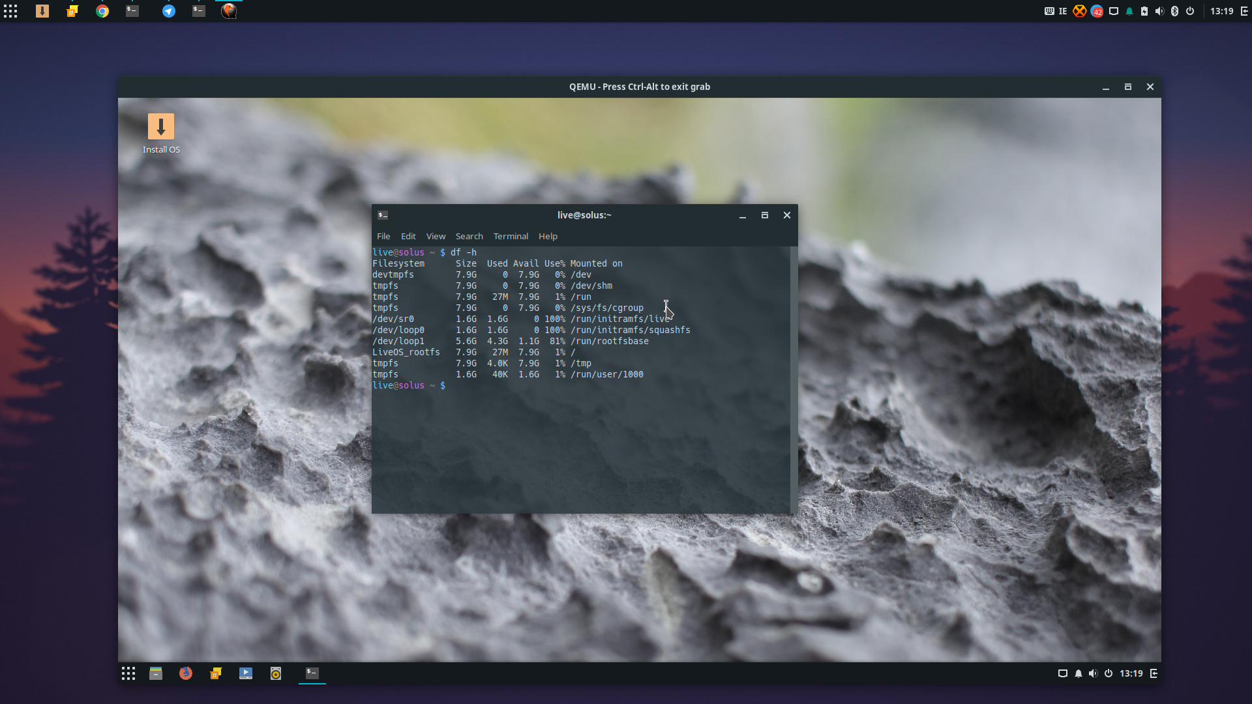Open terminal icon between Chrome and Telegram
Image resolution: width=1252 pixels, height=704 pixels.
coord(132,11)
